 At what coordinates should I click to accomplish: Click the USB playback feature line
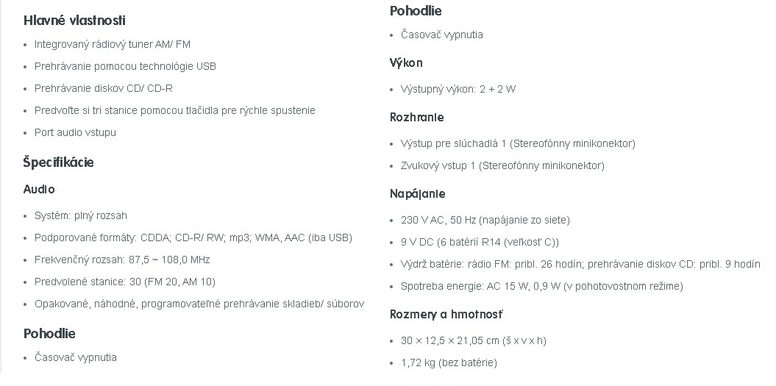(x=125, y=66)
